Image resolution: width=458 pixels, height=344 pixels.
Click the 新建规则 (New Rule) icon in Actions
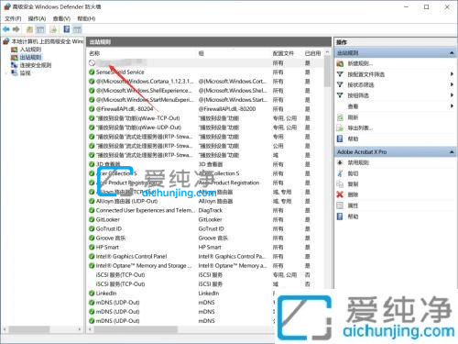pyautogui.click(x=340, y=63)
